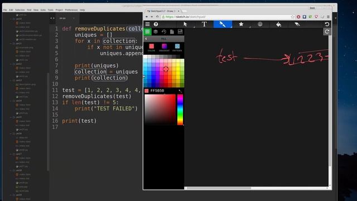The width and height of the screenshot is (357, 201).
Task: Go back in the Chrome browser
Action: pos(147,17)
